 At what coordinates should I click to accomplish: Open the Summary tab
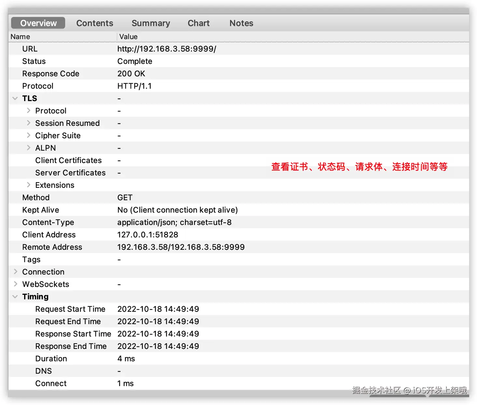151,23
